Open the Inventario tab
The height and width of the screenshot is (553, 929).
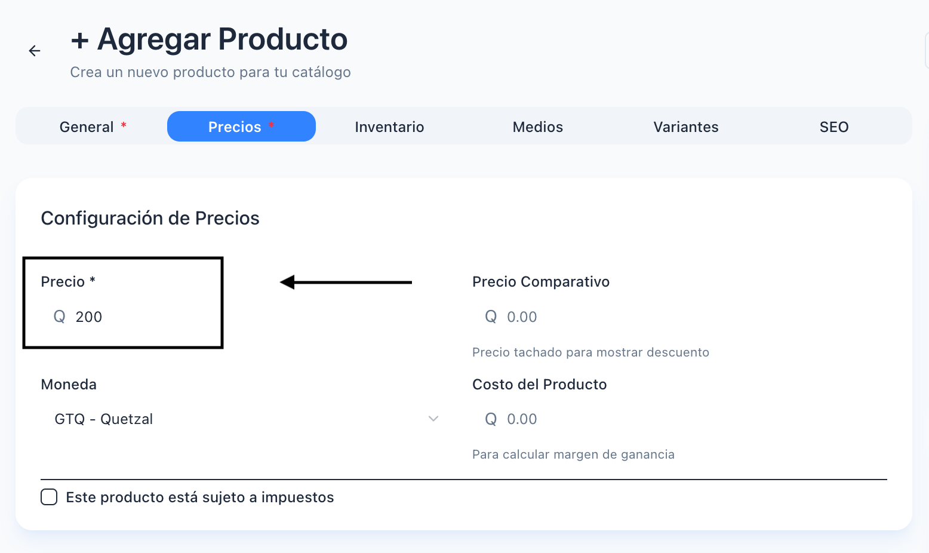tap(389, 127)
